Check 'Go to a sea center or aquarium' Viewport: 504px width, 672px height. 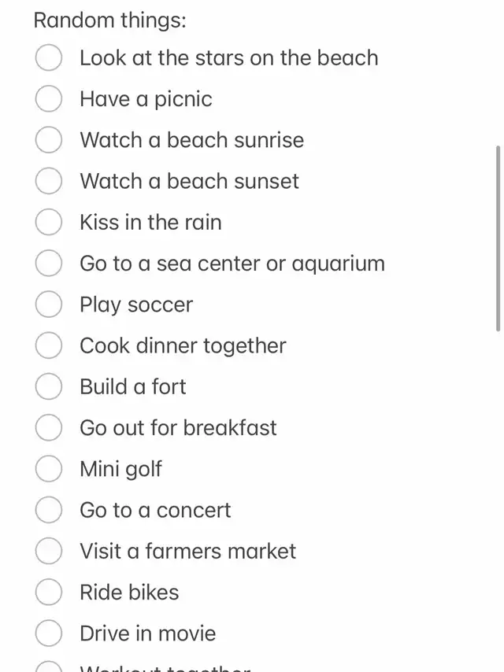49,263
